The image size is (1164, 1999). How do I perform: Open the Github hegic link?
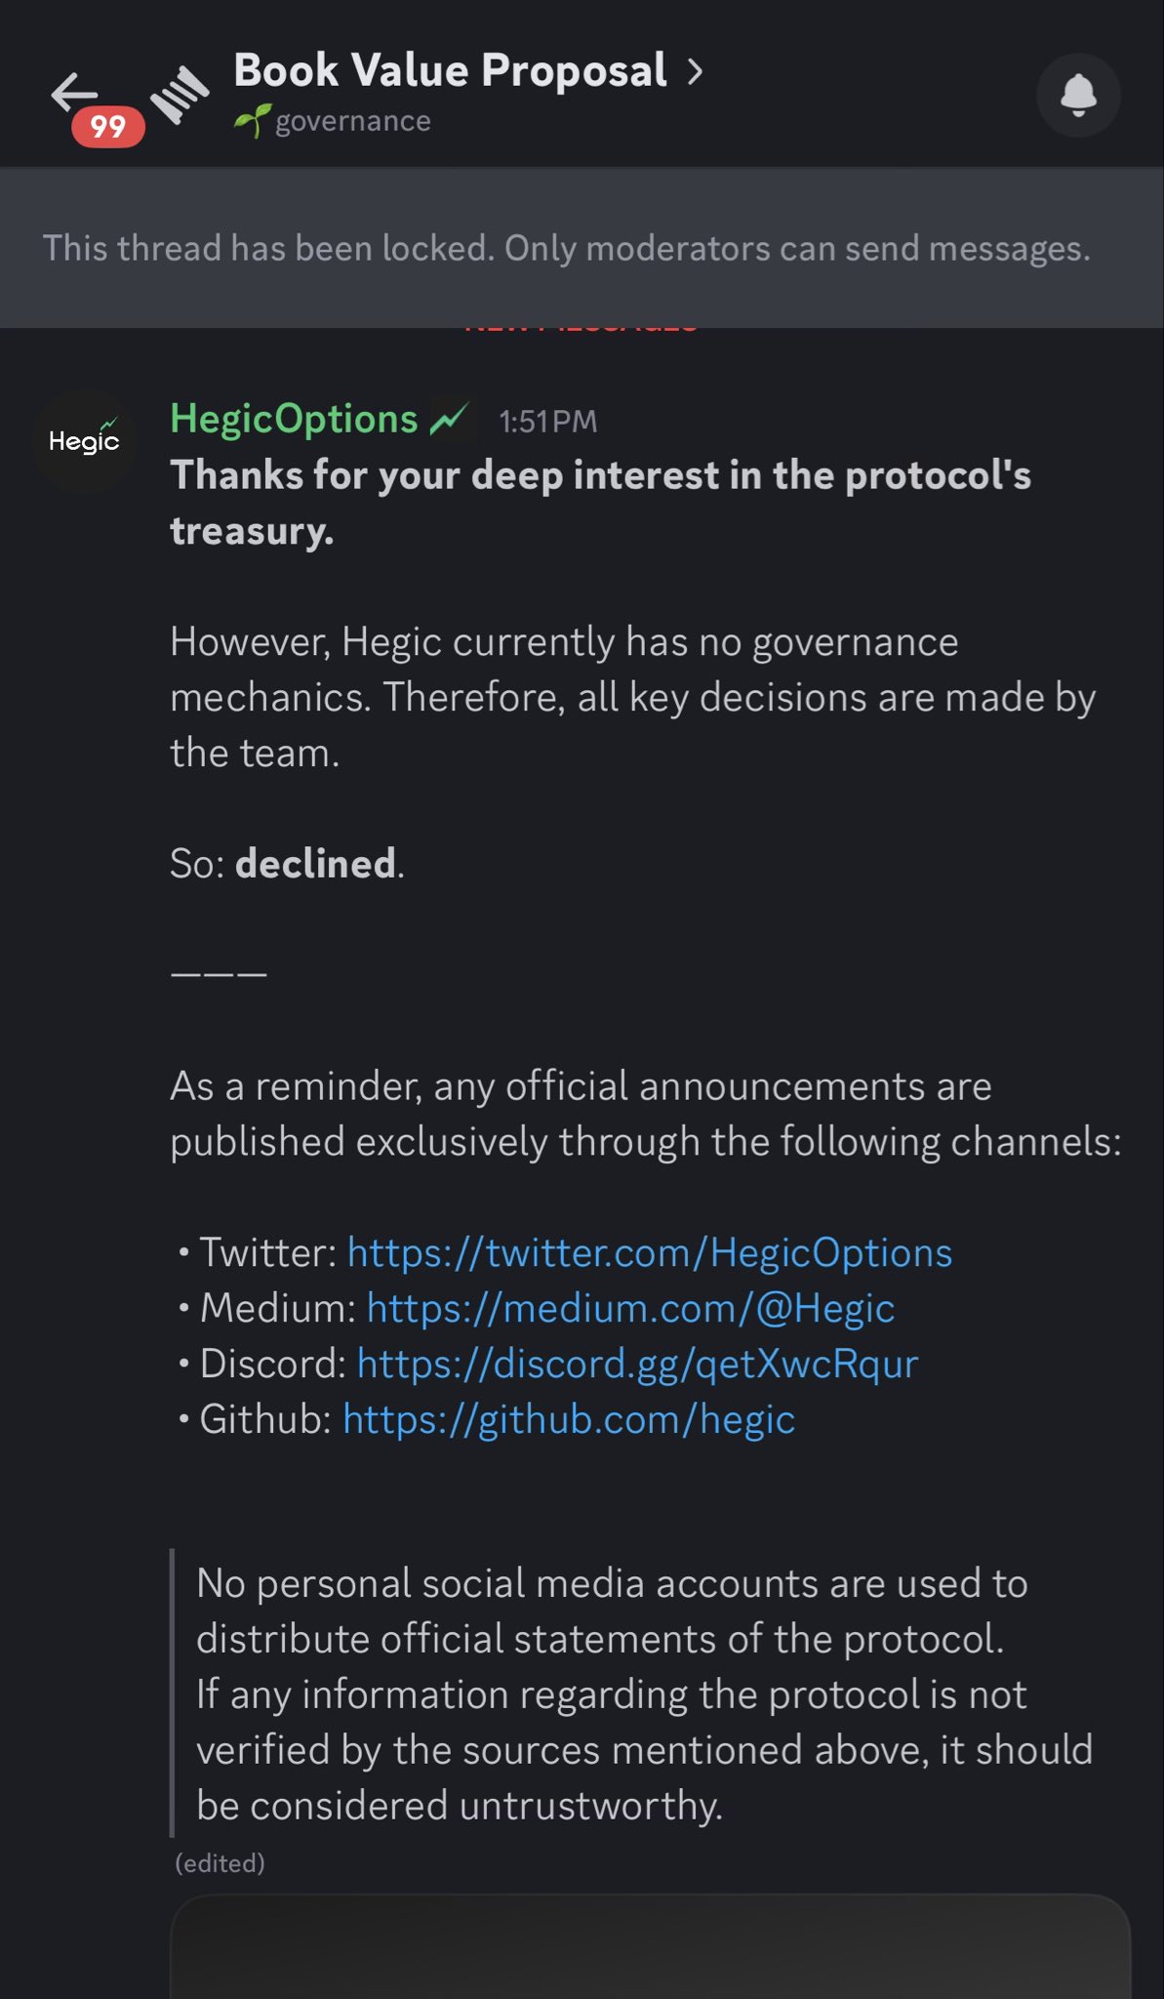568,1419
